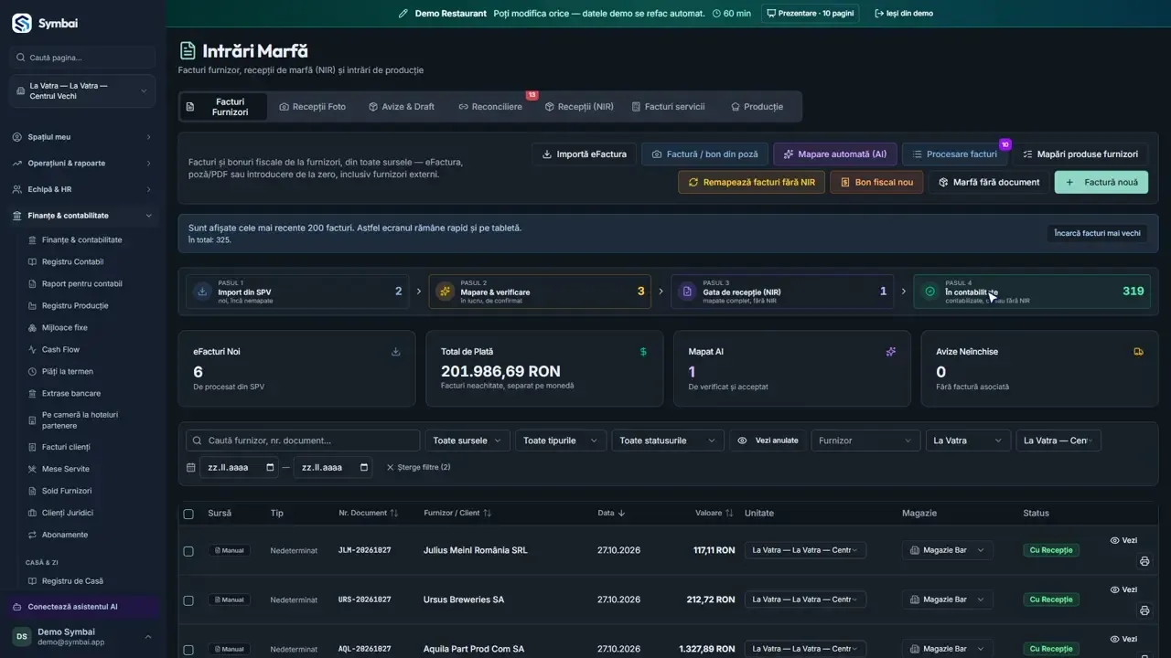Click the Importă eFactura button
This screenshot has width=1171, height=658.
(x=584, y=154)
